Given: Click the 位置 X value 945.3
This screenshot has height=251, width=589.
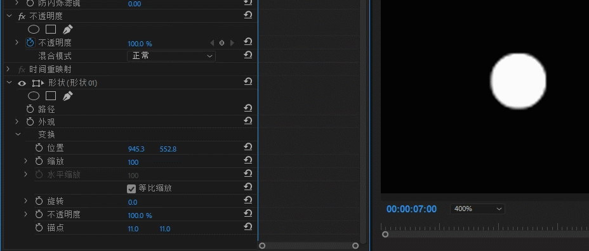Looking at the screenshot, I should coord(136,149).
